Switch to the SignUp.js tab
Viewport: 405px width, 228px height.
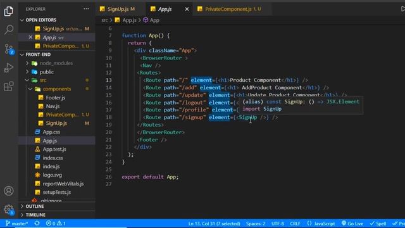coord(121,9)
